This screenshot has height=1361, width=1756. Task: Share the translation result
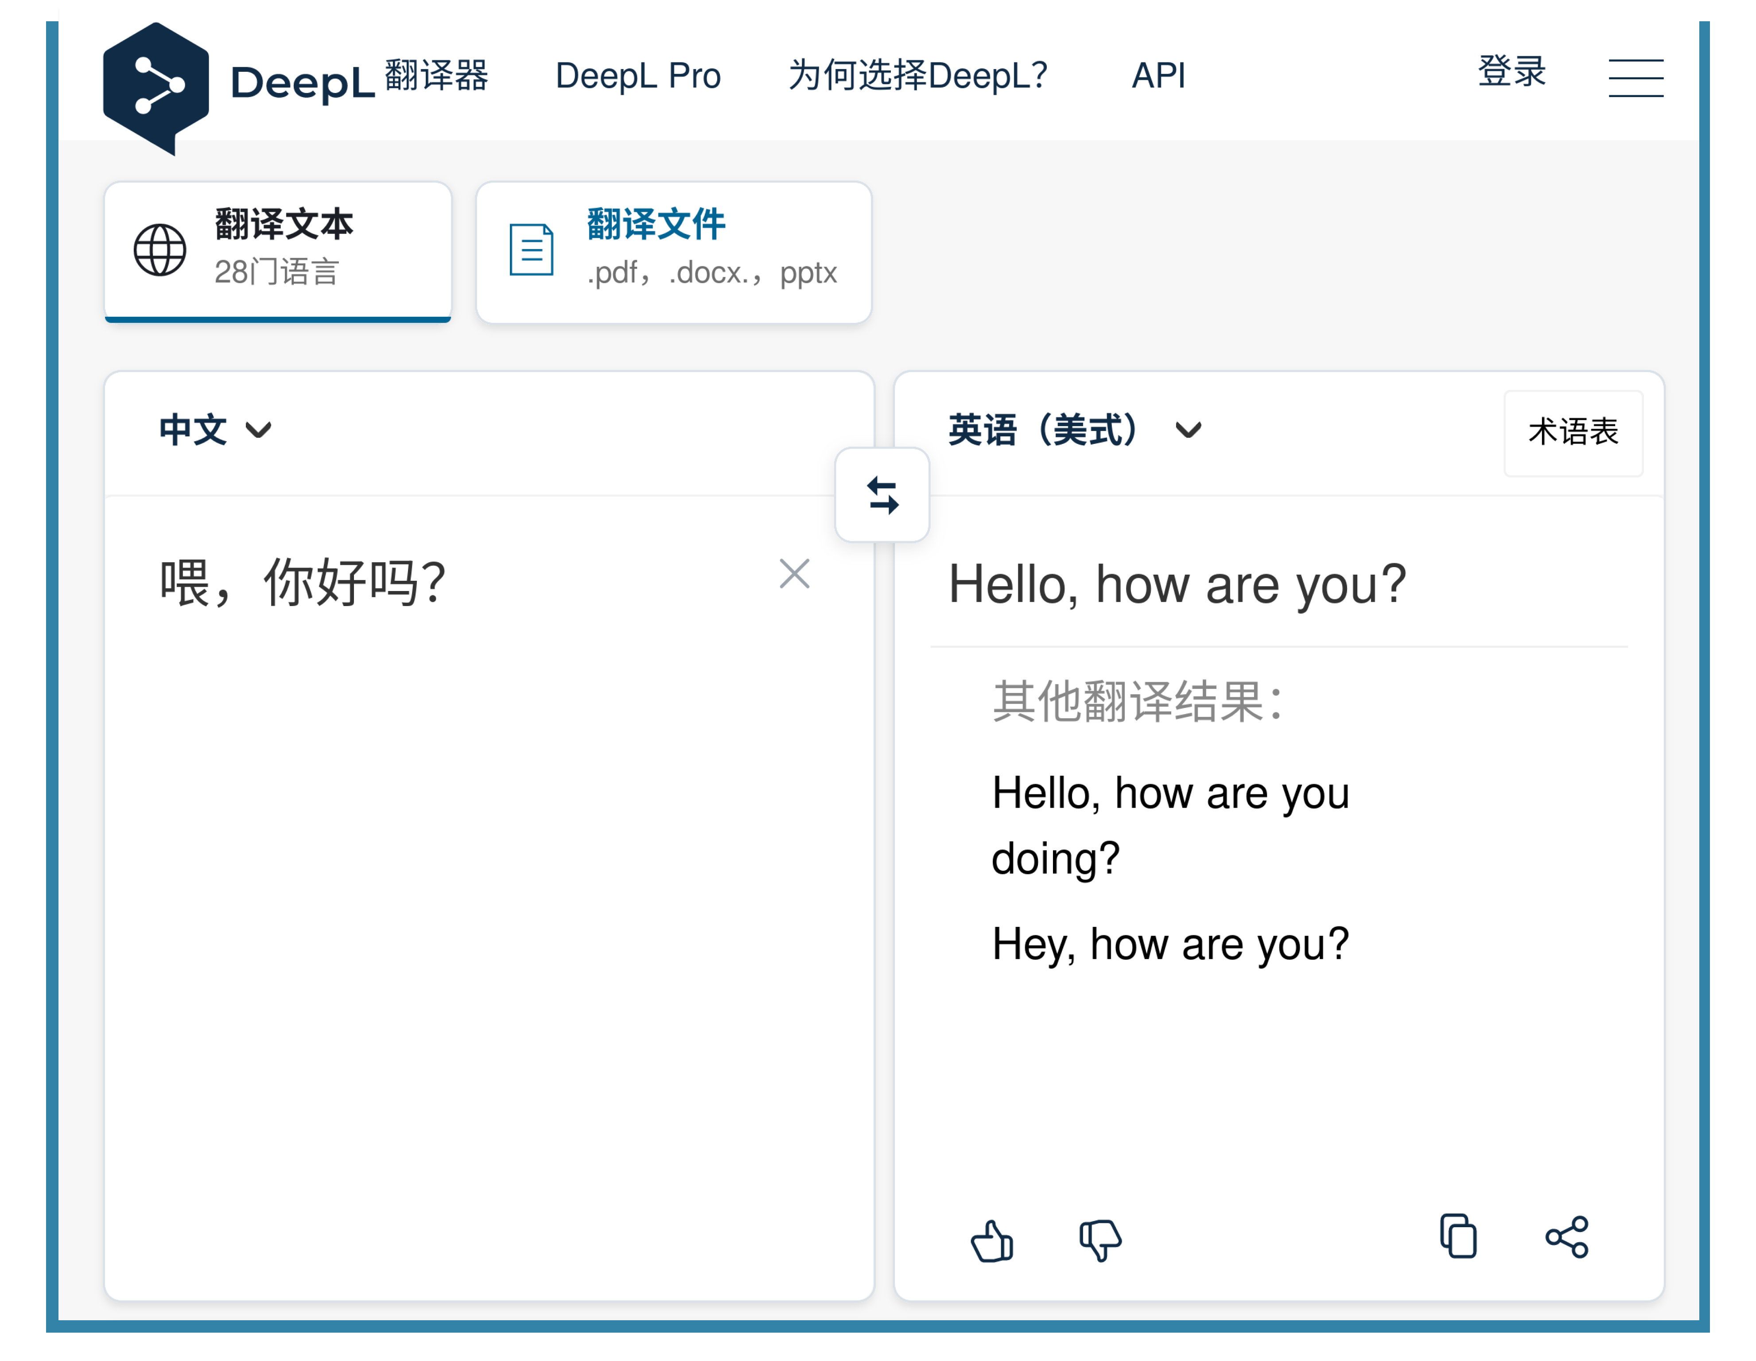(1566, 1237)
